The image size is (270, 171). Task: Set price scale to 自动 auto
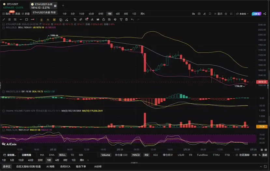(265, 155)
